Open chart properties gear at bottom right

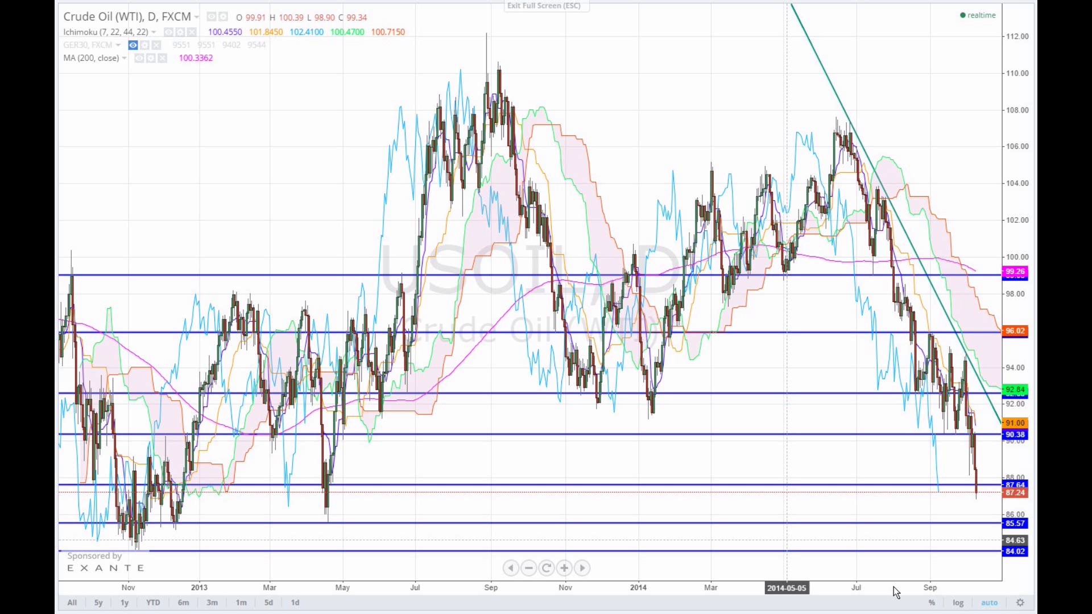click(x=1020, y=603)
